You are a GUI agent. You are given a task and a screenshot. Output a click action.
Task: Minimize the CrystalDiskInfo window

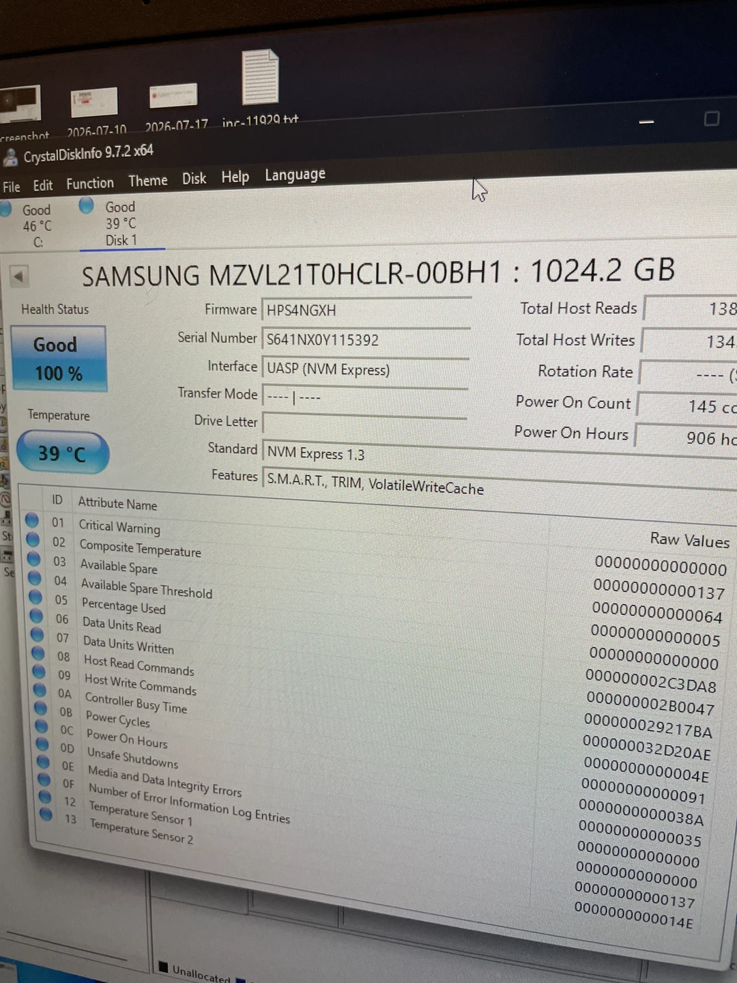[x=646, y=122]
